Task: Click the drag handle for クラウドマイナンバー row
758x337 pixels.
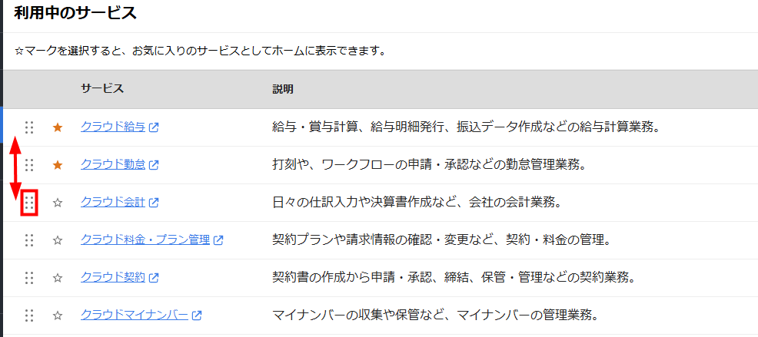Action: [x=29, y=316]
